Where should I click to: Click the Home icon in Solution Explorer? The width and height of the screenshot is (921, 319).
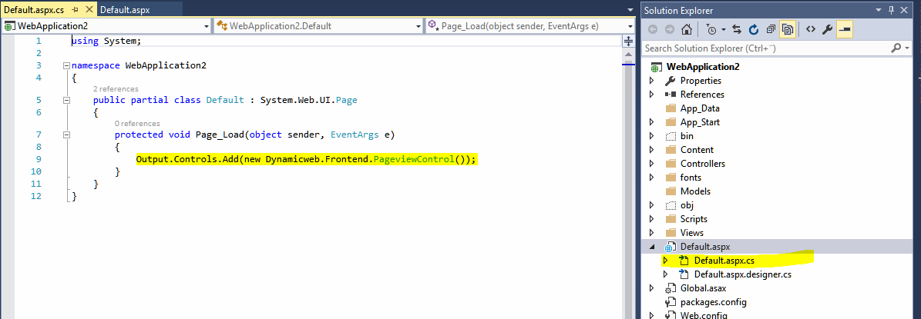pyautogui.click(x=686, y=29)
